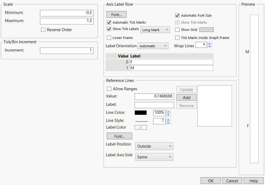Check Tick Marks Inside Graph Frame

click(177, 38)
